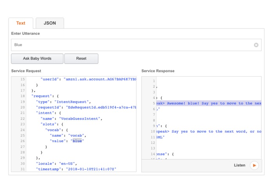Switch to the Text tab

[x=21, y=23]
